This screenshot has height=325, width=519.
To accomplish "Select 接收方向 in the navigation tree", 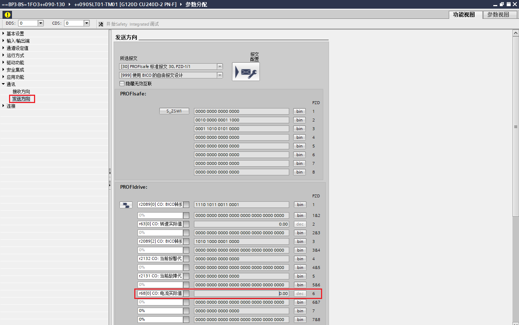I will click(21, 91).
